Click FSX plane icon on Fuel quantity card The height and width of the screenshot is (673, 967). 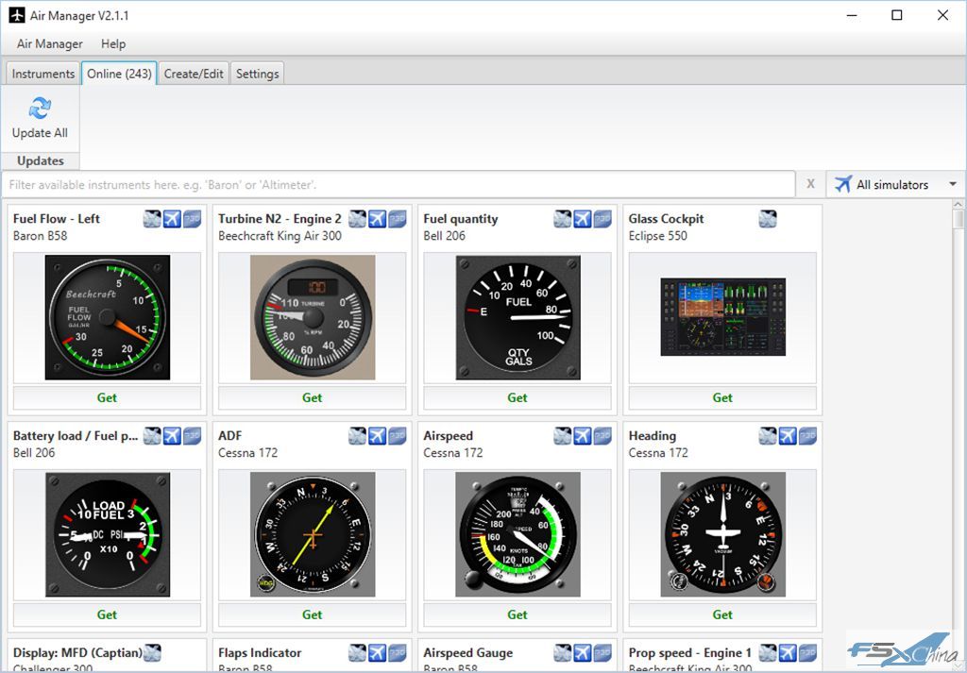583,219
